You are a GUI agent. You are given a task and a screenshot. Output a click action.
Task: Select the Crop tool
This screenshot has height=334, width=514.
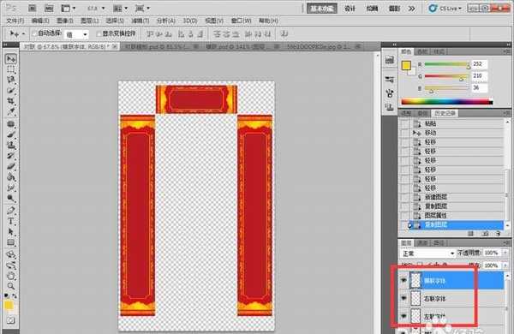coord(11,101)
